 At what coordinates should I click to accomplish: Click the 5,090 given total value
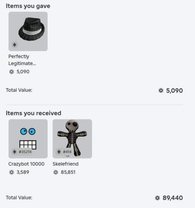tap(174, 91)
